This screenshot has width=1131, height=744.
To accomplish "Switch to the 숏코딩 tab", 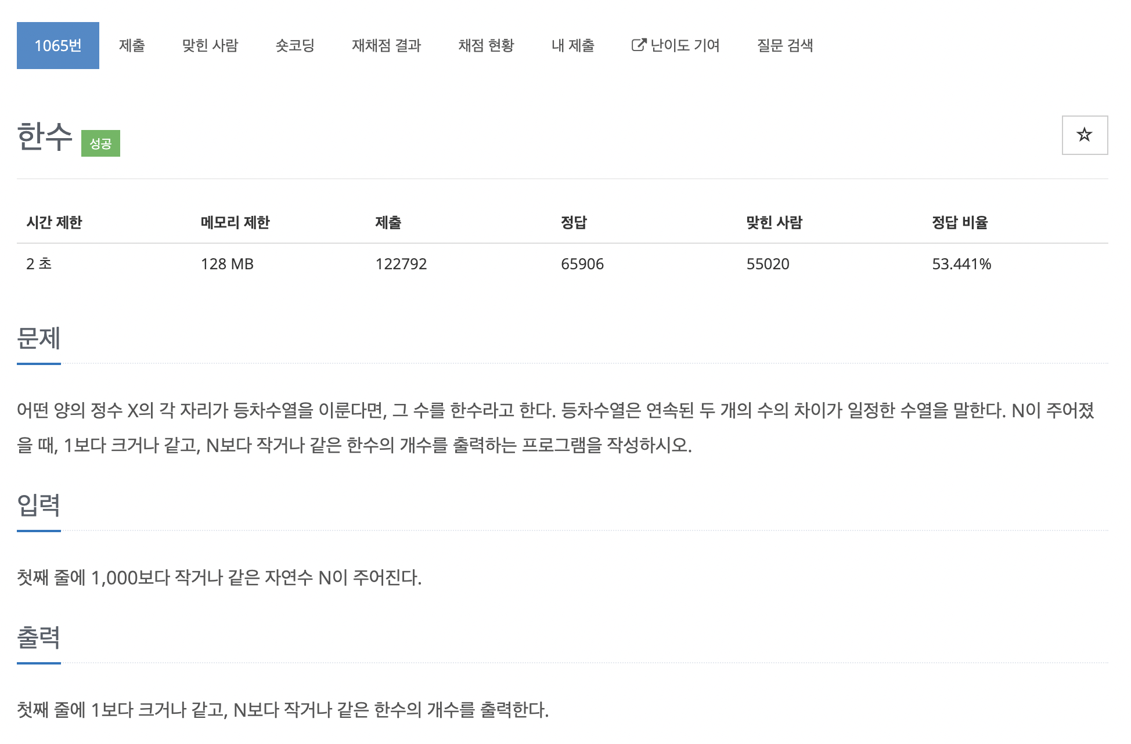I will (295, 45).
